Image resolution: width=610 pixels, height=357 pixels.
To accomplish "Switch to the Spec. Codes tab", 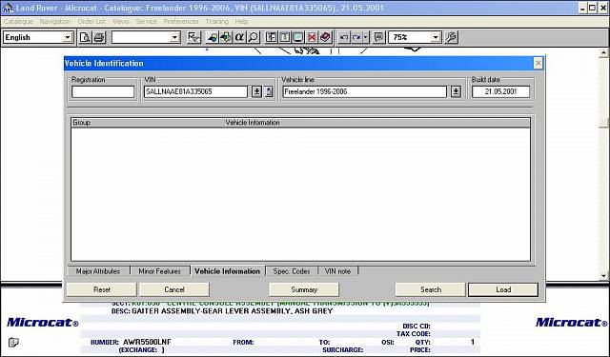I will (x=292, y=271).
